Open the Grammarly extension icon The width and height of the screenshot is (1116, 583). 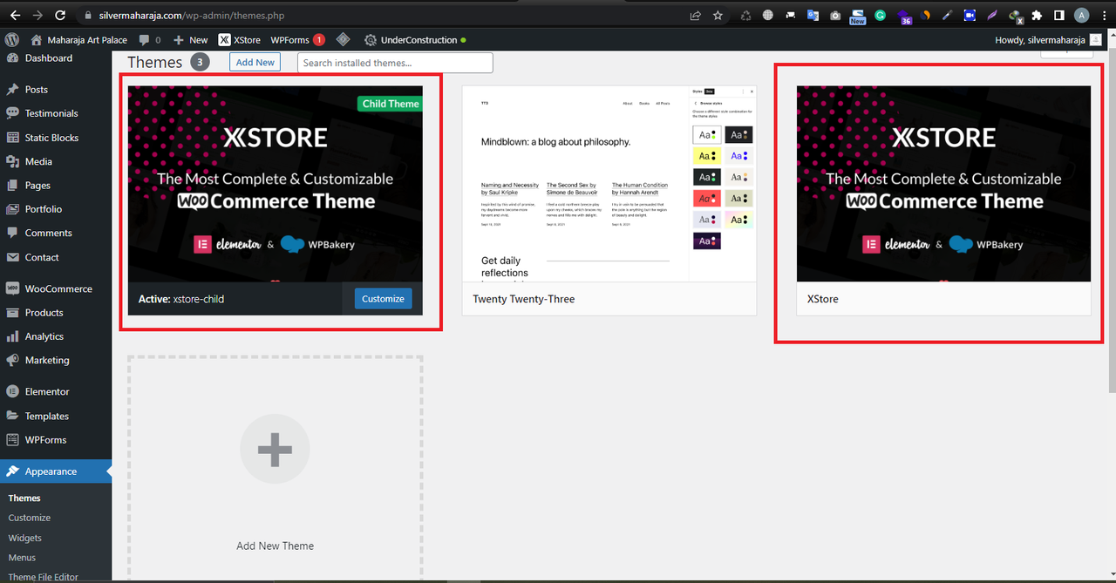click(881, 15)
